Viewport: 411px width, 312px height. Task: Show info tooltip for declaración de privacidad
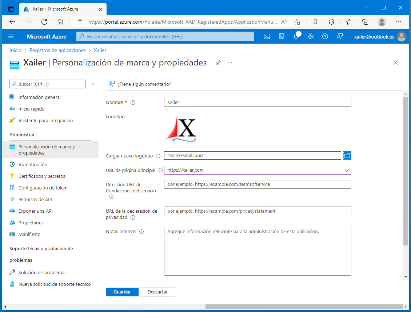pyautogui.click(x=133, y=217)
